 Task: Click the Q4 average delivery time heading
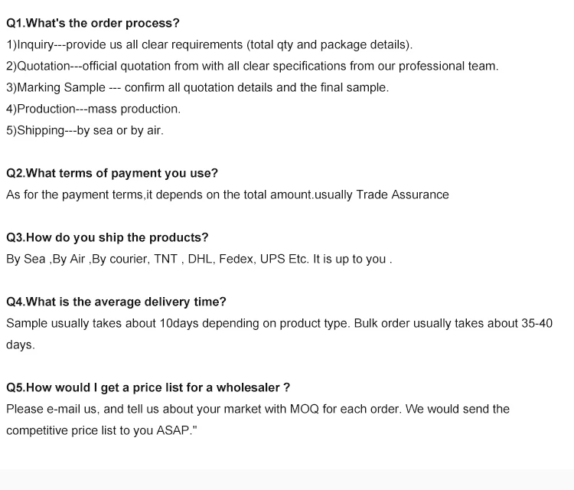(x=116, y=302)
